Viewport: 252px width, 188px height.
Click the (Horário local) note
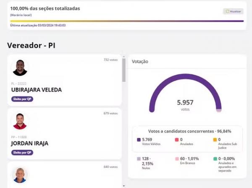(x=21, y=15)
